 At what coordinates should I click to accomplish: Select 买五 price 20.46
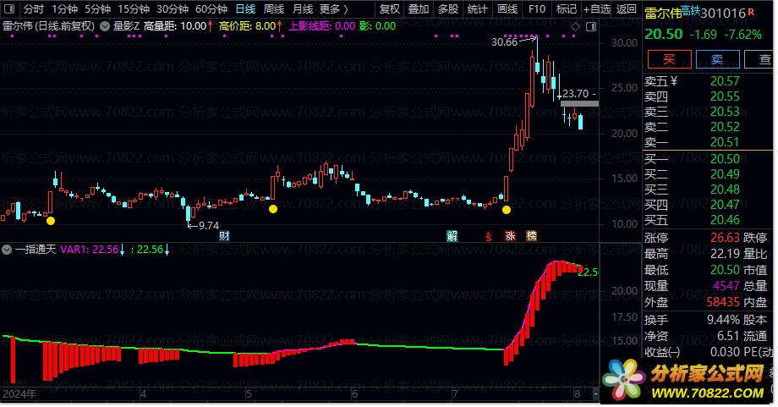[x=725, y=220]
